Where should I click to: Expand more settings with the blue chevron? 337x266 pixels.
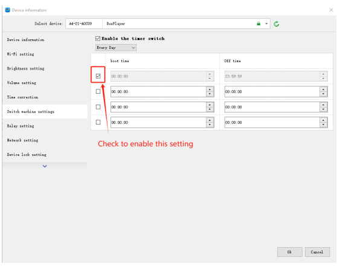coord(45,166)
